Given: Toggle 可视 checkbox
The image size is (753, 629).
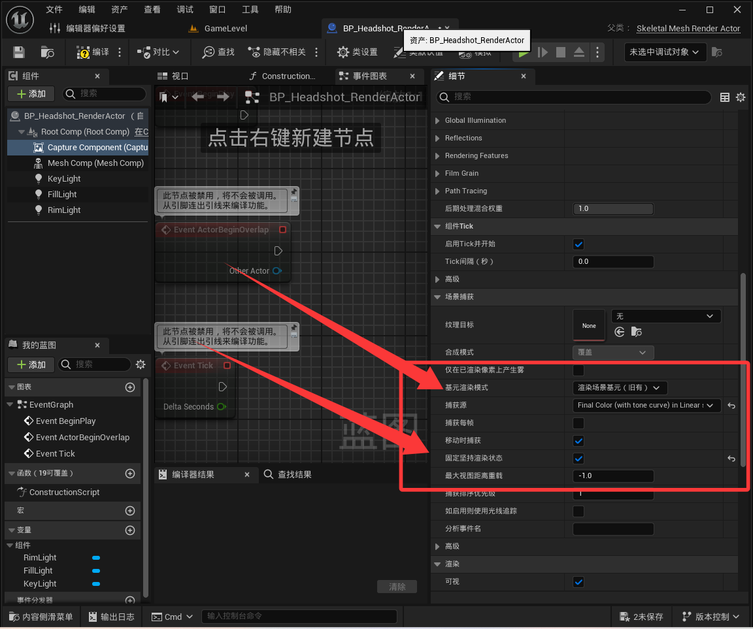Looking at the screenshot, I should pos(578,582).
